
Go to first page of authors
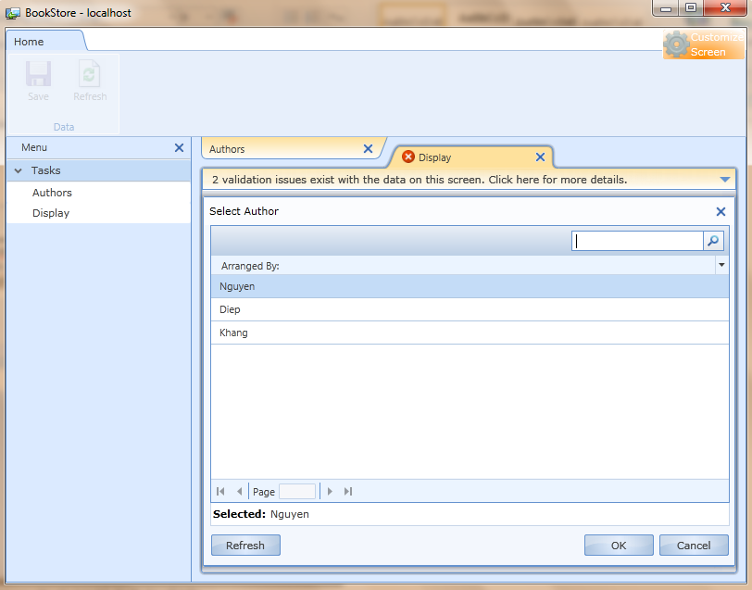coord(220,492)
